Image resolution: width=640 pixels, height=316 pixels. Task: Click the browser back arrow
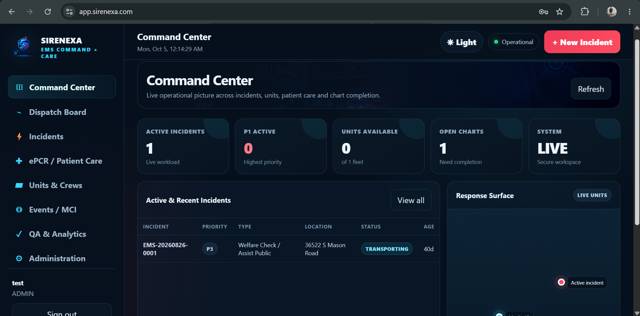12,12
